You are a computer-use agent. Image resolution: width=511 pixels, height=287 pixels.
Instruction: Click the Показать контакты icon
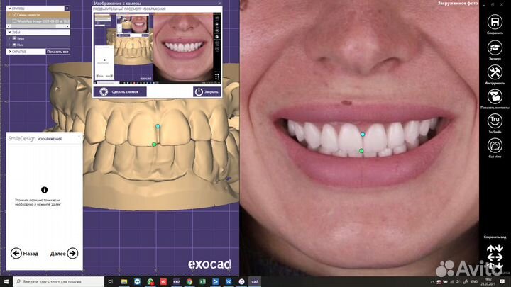click(495, 96)
